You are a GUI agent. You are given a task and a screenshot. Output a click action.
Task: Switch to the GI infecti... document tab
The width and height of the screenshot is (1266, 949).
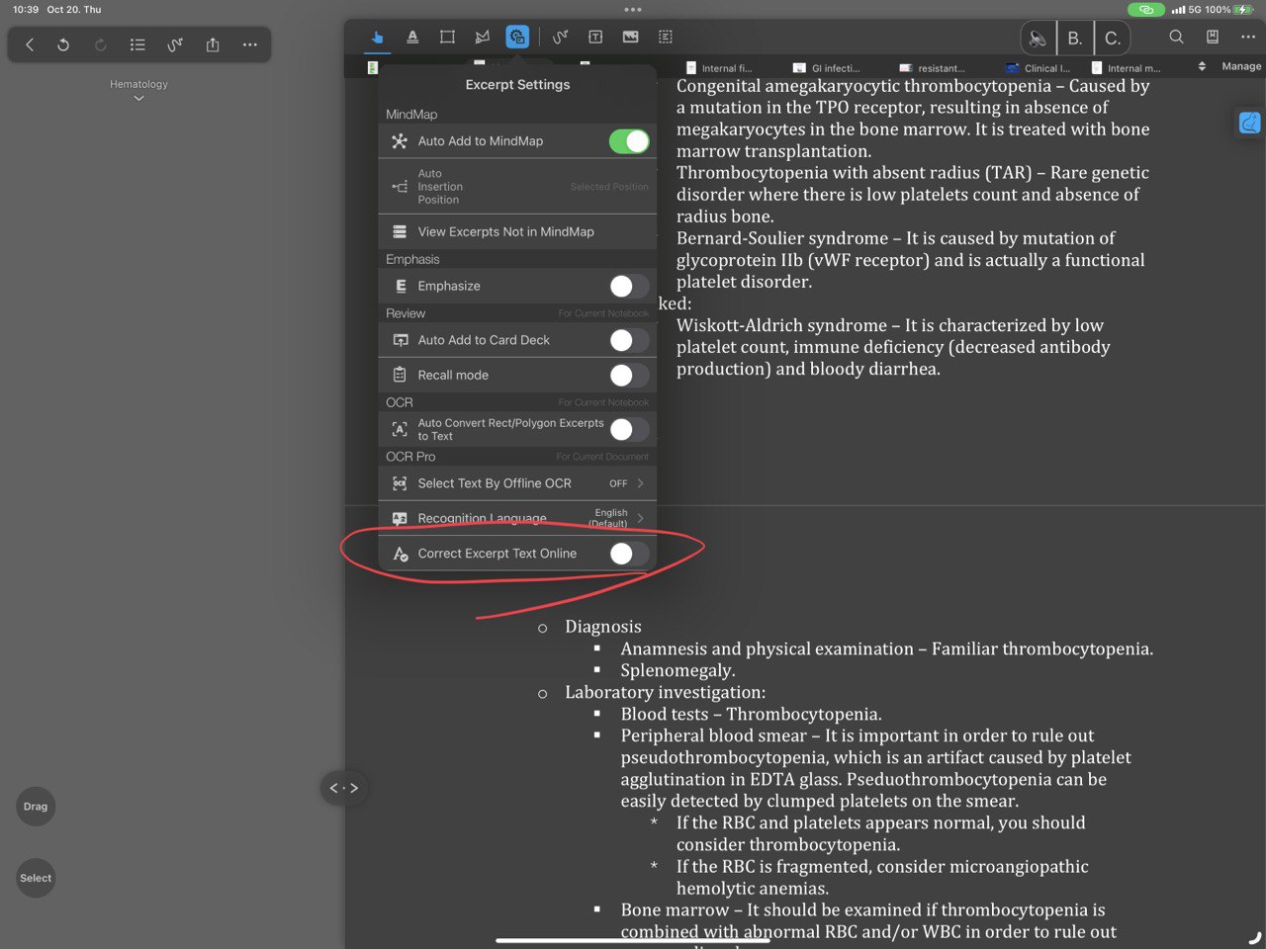click(827, 68)
